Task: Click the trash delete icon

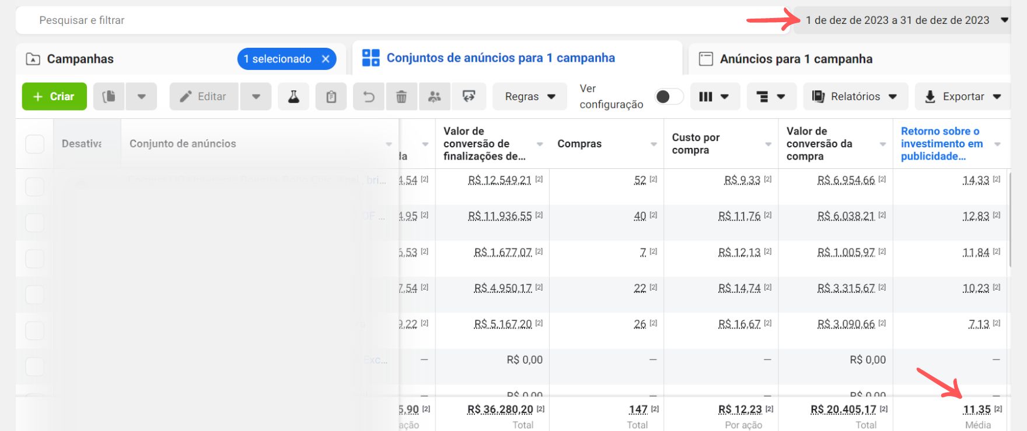Action: click(401, 97)
